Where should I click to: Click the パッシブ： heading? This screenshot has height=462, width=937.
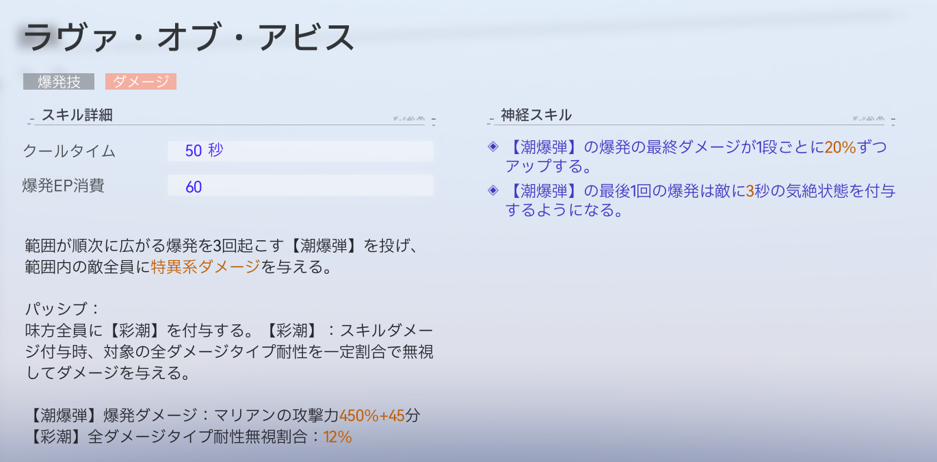[x=62, y=309]
